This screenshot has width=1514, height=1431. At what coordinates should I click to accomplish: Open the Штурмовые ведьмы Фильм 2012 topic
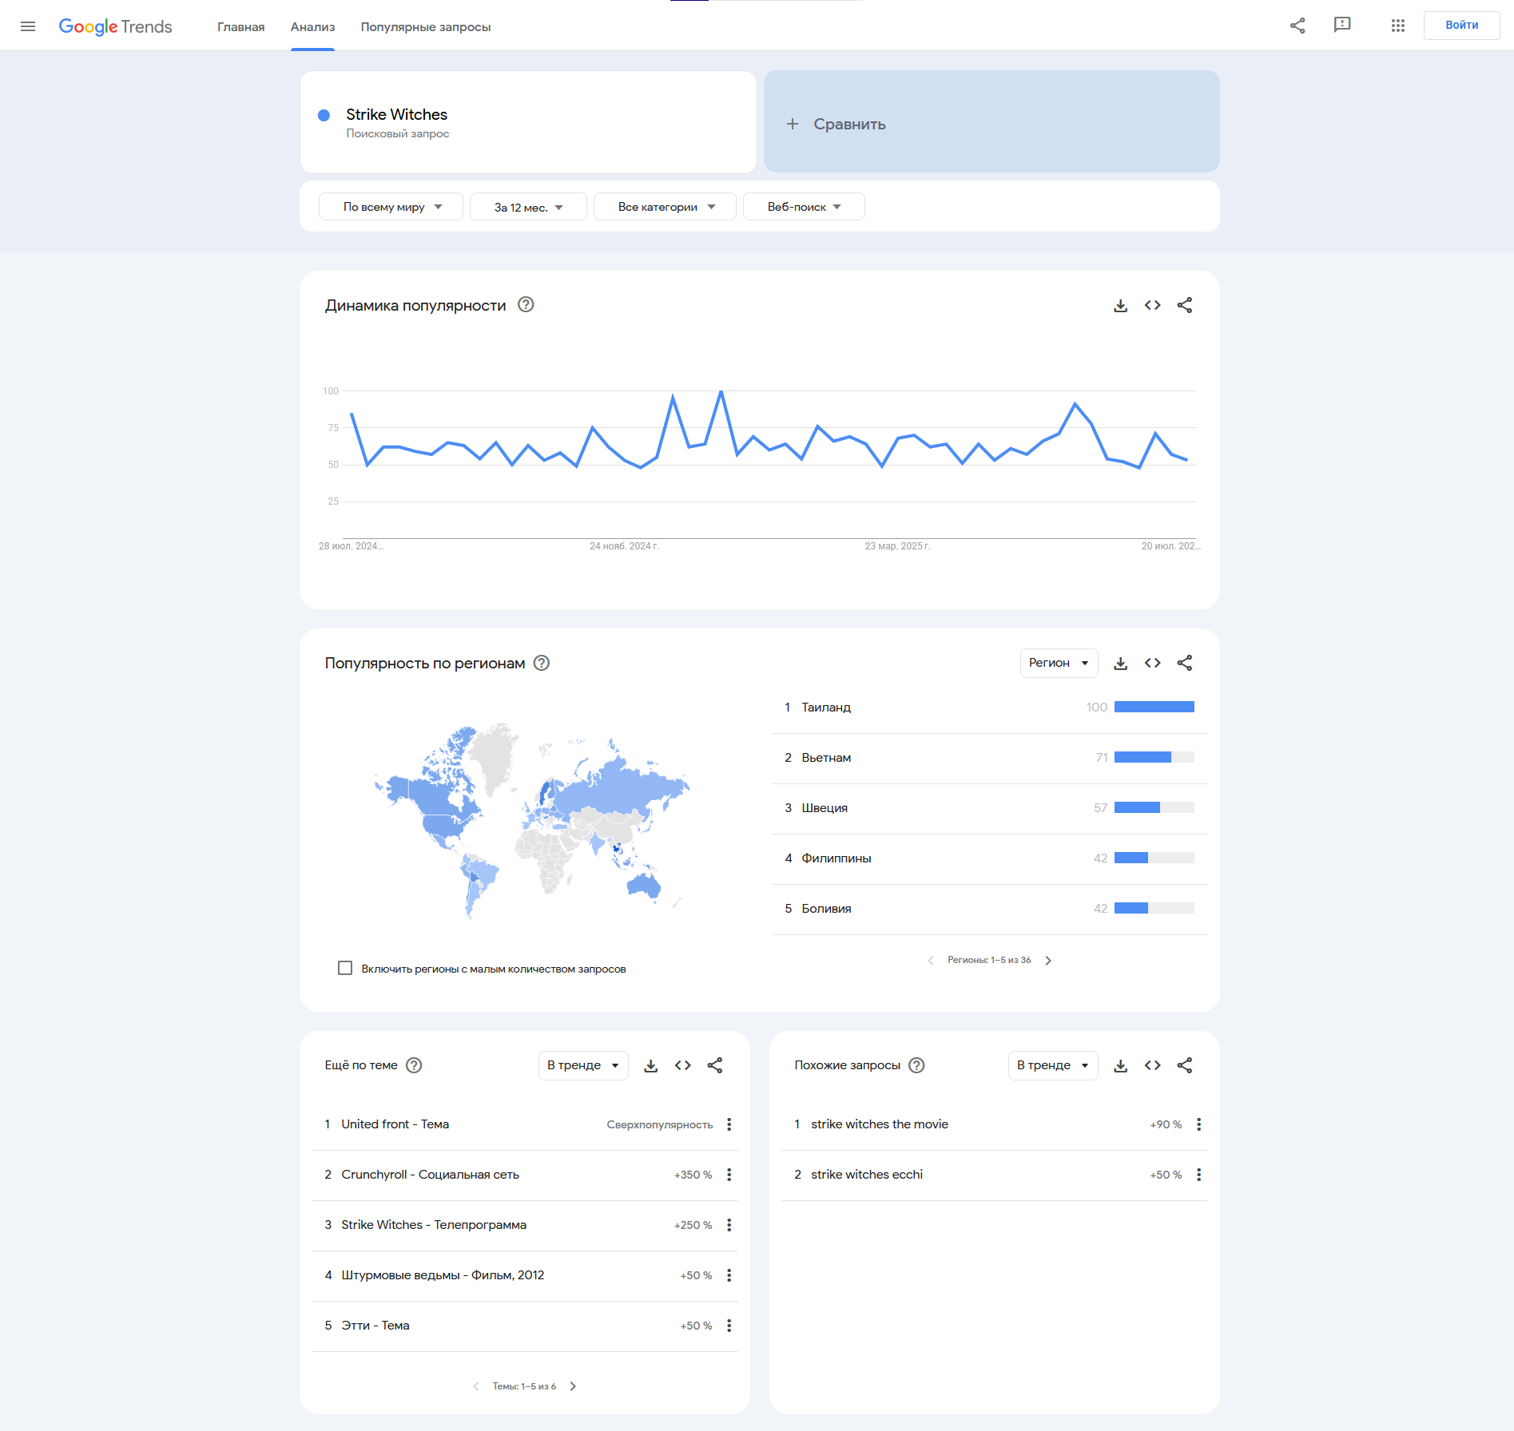(443, 1275)
